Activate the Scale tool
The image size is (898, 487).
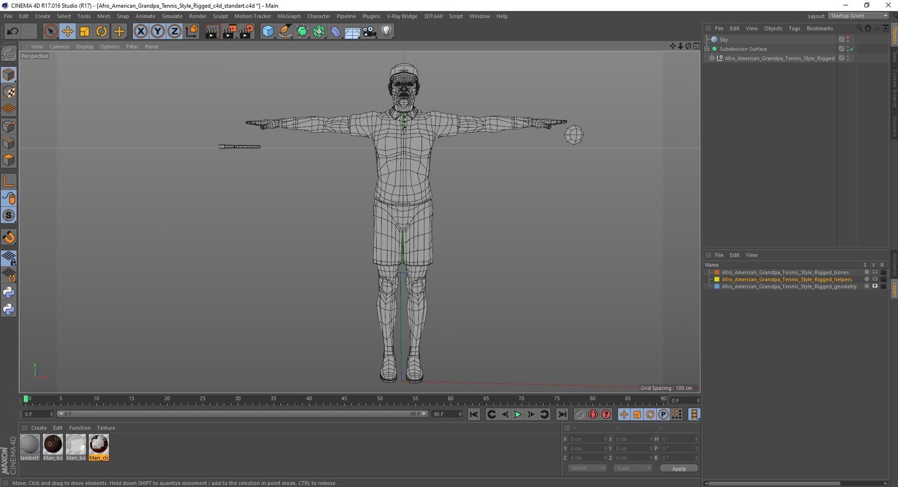tap(84, 31)
